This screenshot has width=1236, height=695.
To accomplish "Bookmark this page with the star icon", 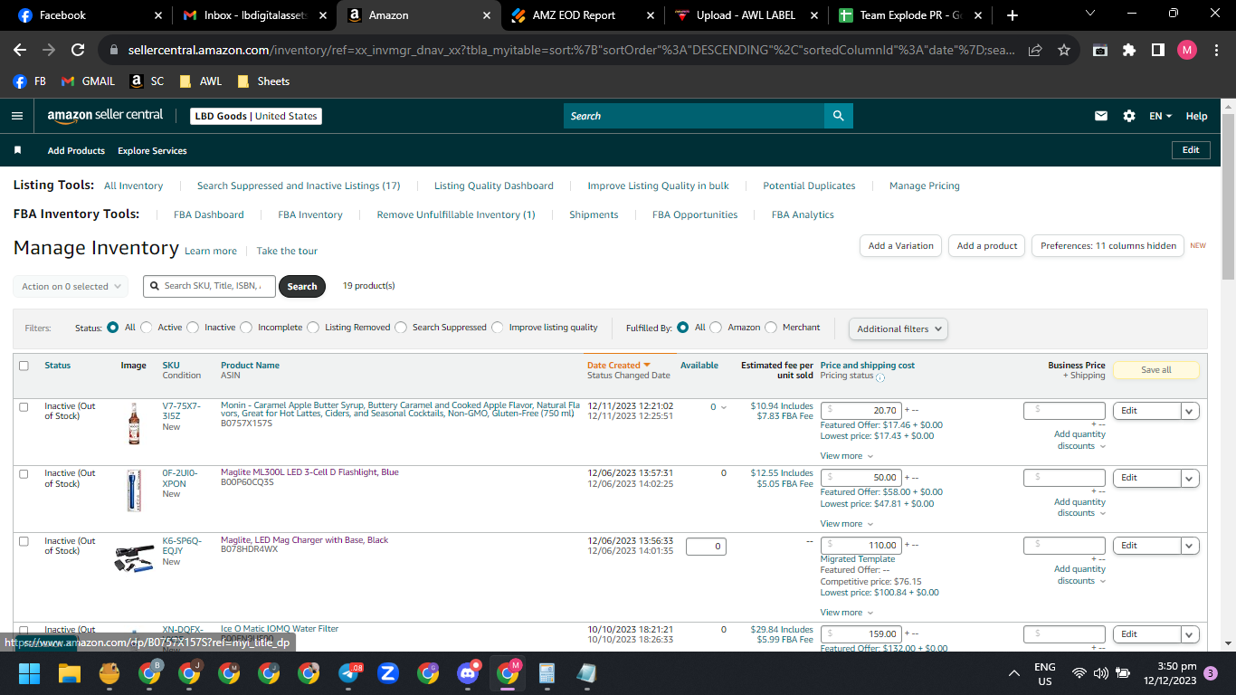I will point(1064,50).
